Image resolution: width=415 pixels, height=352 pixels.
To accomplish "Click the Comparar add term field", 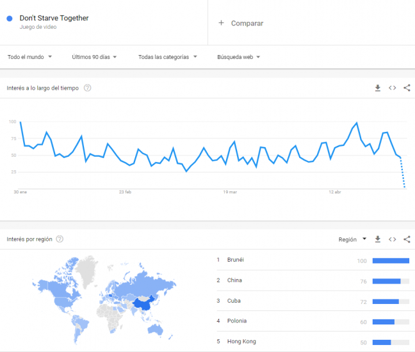I will (x=311, y=23).
